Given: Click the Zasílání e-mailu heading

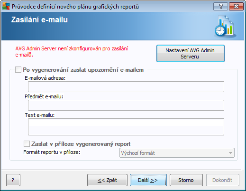Looking at the screenshot, I should 39,20.
